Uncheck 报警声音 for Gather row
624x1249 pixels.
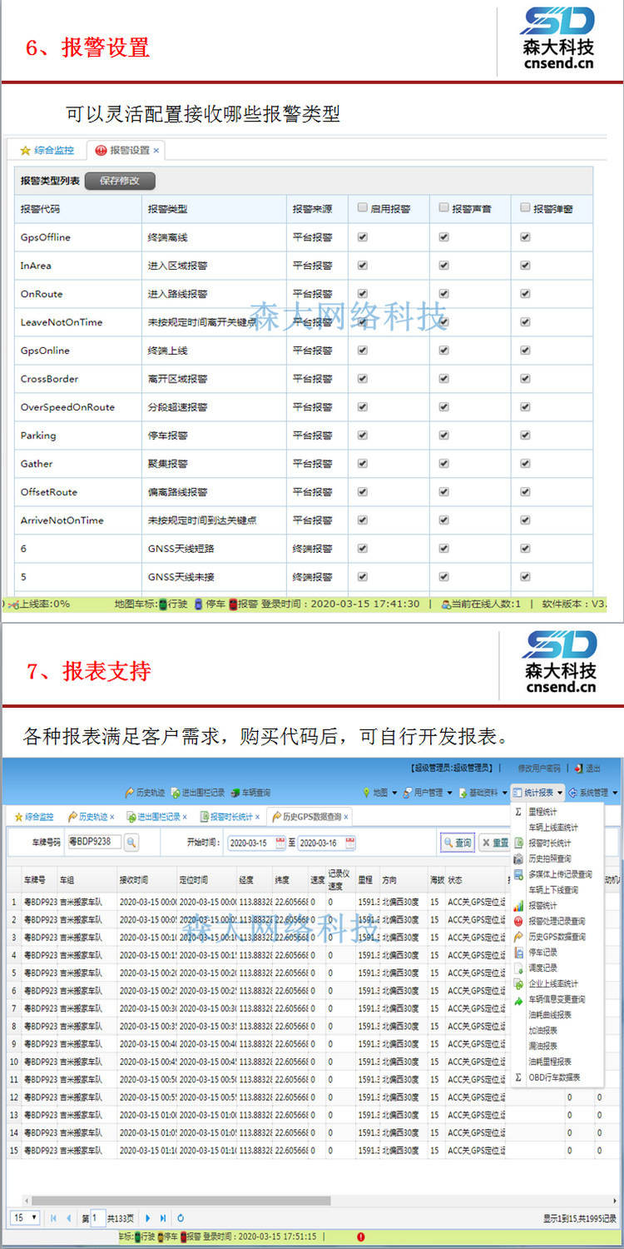[x=444, y=463]
